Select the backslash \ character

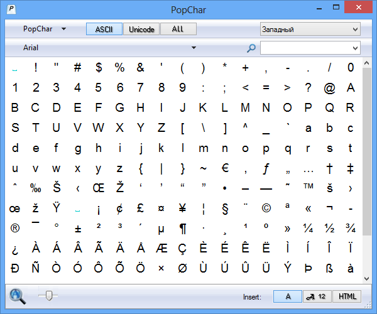203,128
